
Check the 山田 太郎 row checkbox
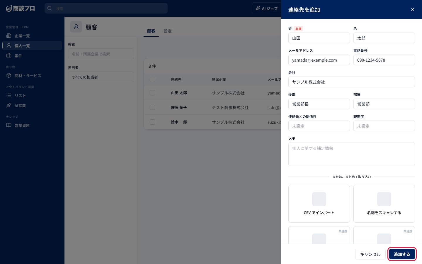click(152, 93)
